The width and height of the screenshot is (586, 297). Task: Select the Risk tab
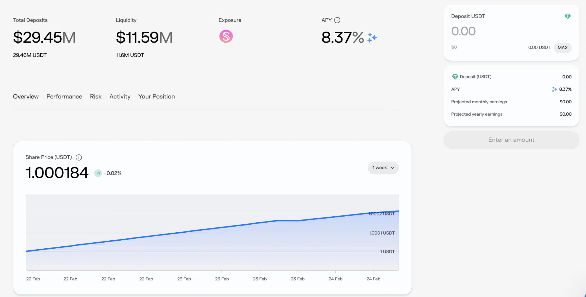96,97
